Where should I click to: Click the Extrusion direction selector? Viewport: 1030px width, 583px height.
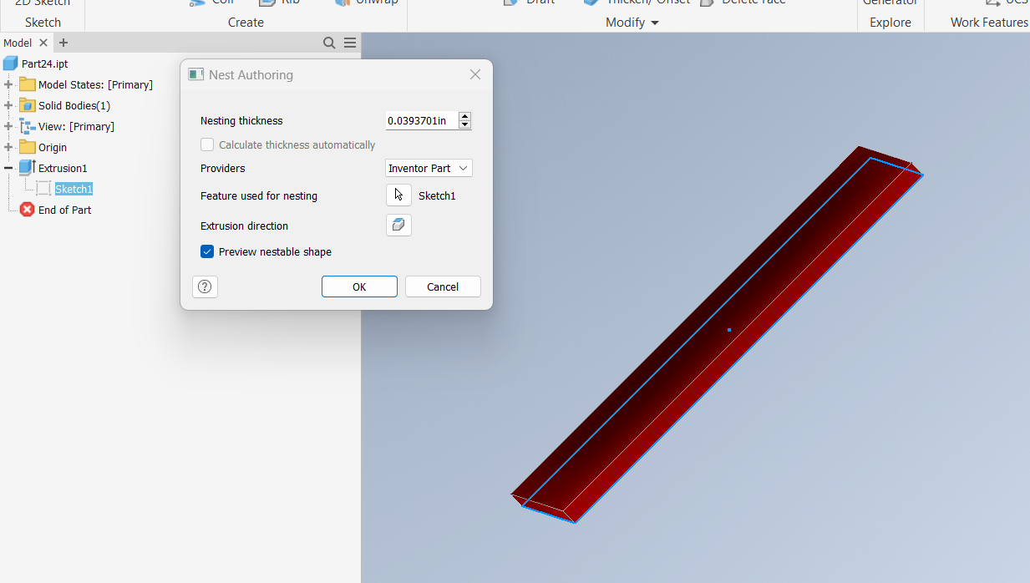pyautogui.click(x=398, y=225)
